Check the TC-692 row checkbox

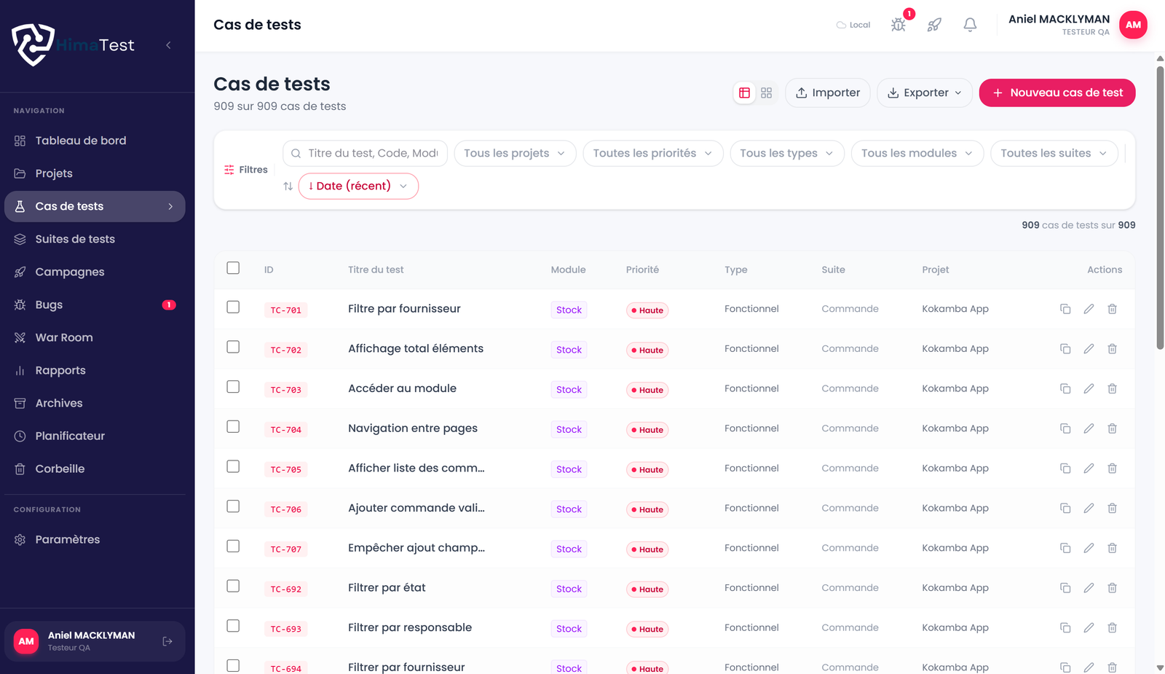coord(233,586)
